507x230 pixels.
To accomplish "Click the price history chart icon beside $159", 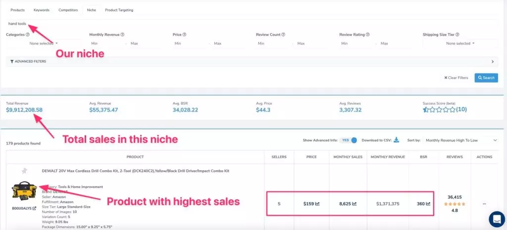I will (317, 204).
